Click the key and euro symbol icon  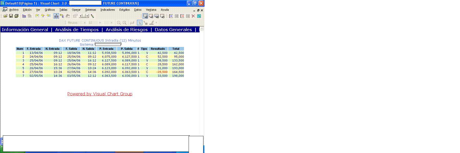[x=62, y=16]
